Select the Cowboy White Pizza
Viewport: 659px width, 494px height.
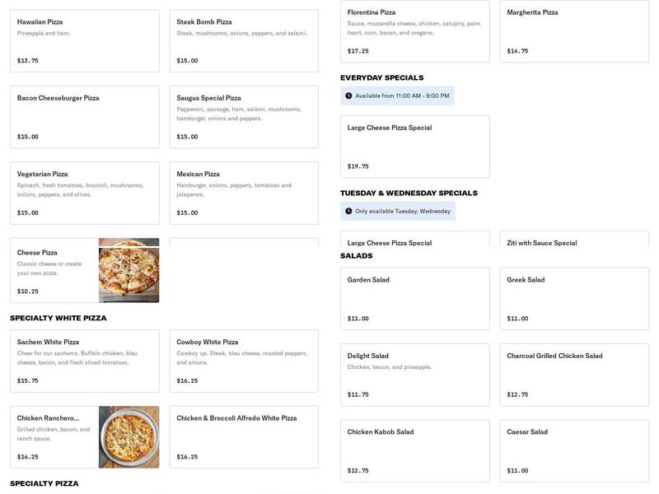click(x=243, y=356)
